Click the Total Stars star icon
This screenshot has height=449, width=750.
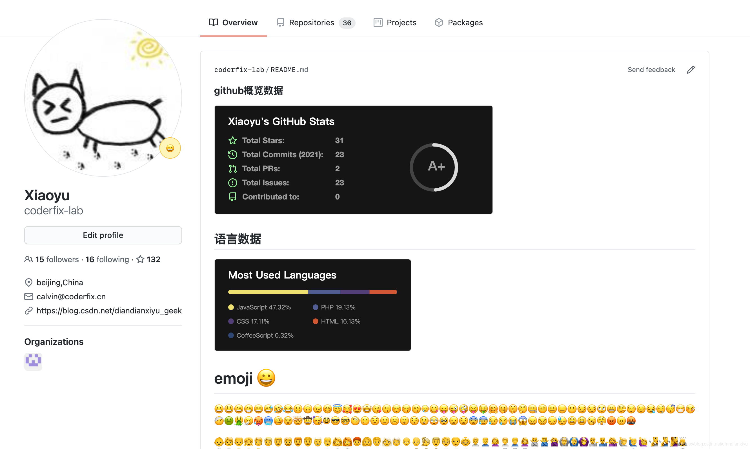click(x=232, y=140)
